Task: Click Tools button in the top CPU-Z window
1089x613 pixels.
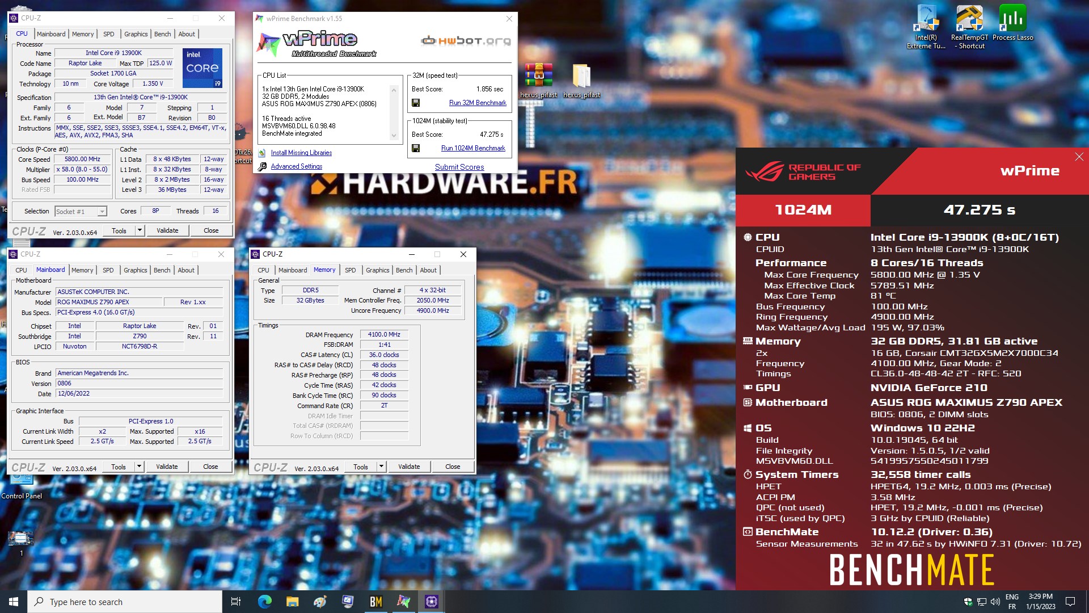Action: (x=119, y=230)
